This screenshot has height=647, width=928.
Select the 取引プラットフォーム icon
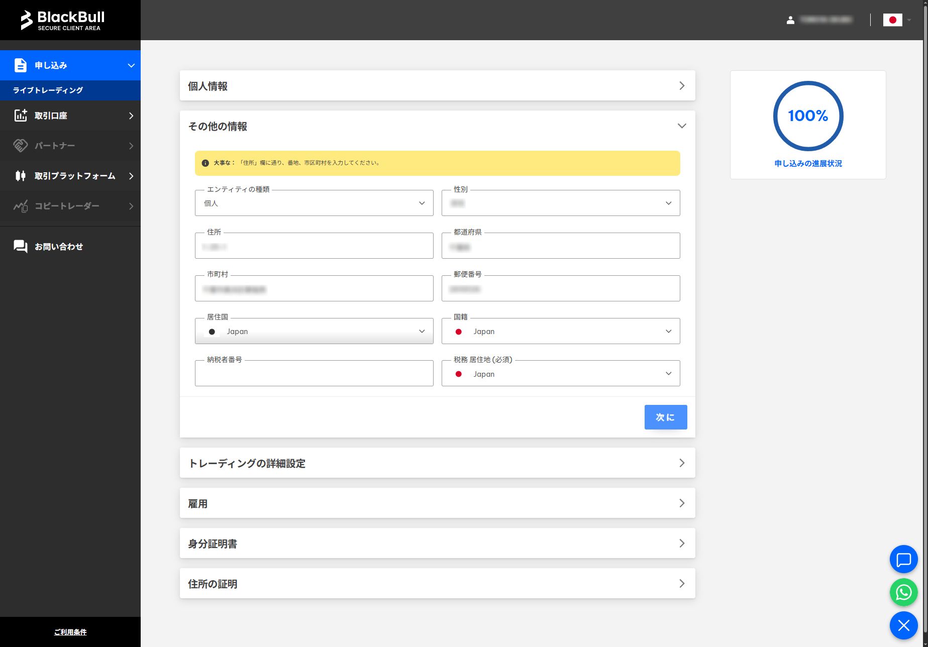[x=20, y=176]
